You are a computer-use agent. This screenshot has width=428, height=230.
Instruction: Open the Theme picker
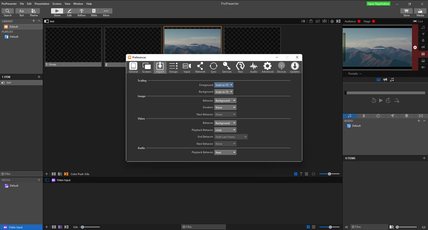point(34,12)
